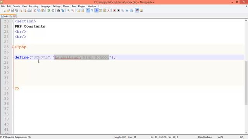Open the Plugins menu
248x139 pixels.
[82, 6]
